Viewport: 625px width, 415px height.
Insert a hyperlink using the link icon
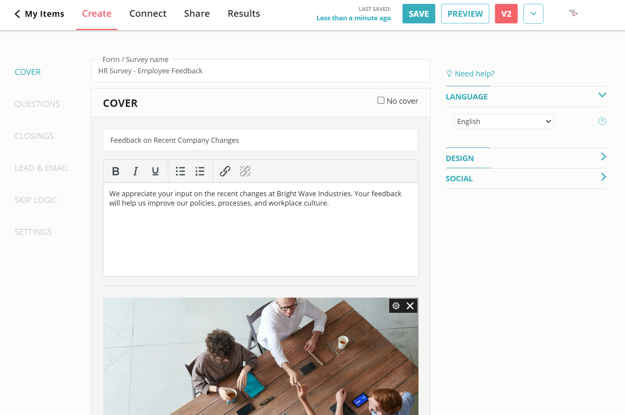pyautogui.click(x=225, y=171)
